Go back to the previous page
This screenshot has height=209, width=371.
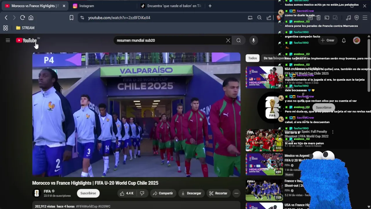[x=6, y=18]
